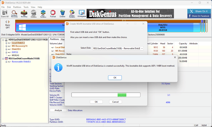Click the Volume Label column header
Image resolution: width=212 pixels, height=127 pixels.
pos(56,43)
